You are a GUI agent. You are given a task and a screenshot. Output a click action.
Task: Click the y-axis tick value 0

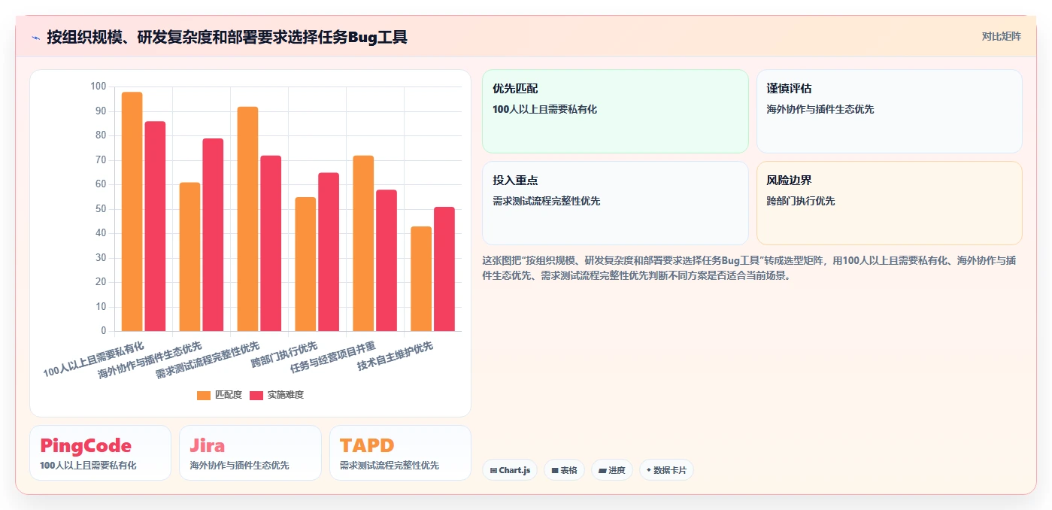(x=104, y=331)
